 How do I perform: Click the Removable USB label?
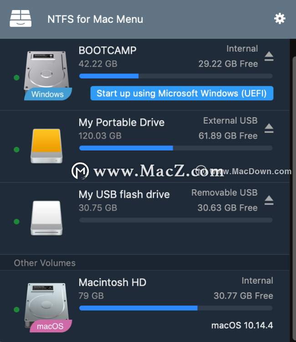(225, 192)
